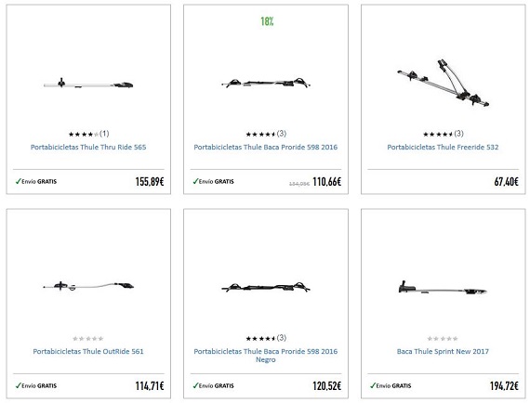Open the Thule Baca Proride 598 2016 image
530x403 pixels.
[x=266, y=83]
